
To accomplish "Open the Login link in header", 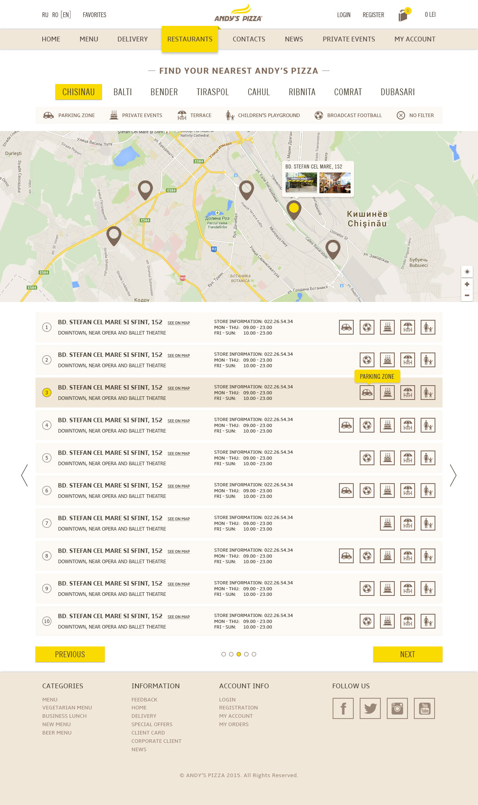I will (344, 15).
